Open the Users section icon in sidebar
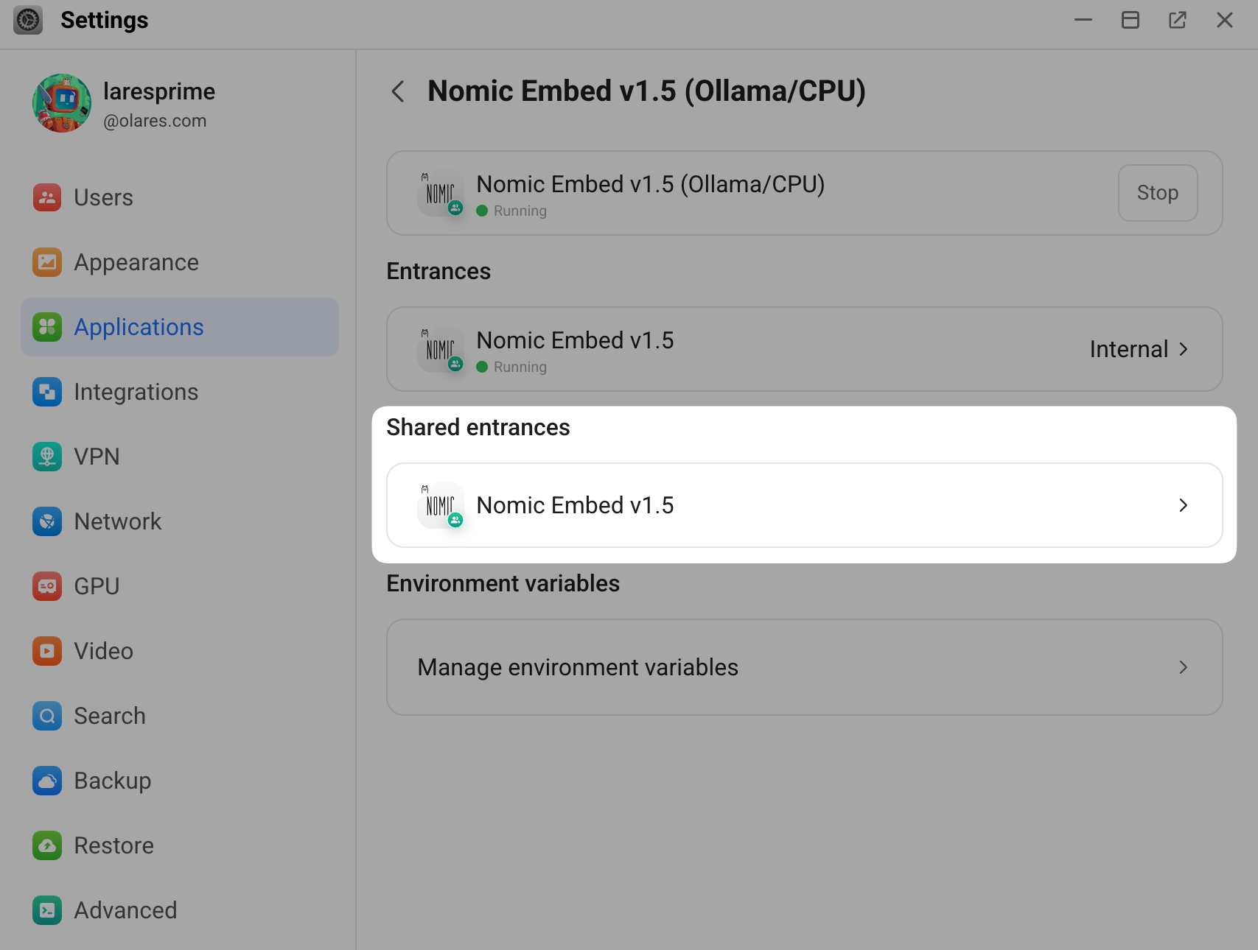Screen dimensions: 1258x950 [46, 197]
